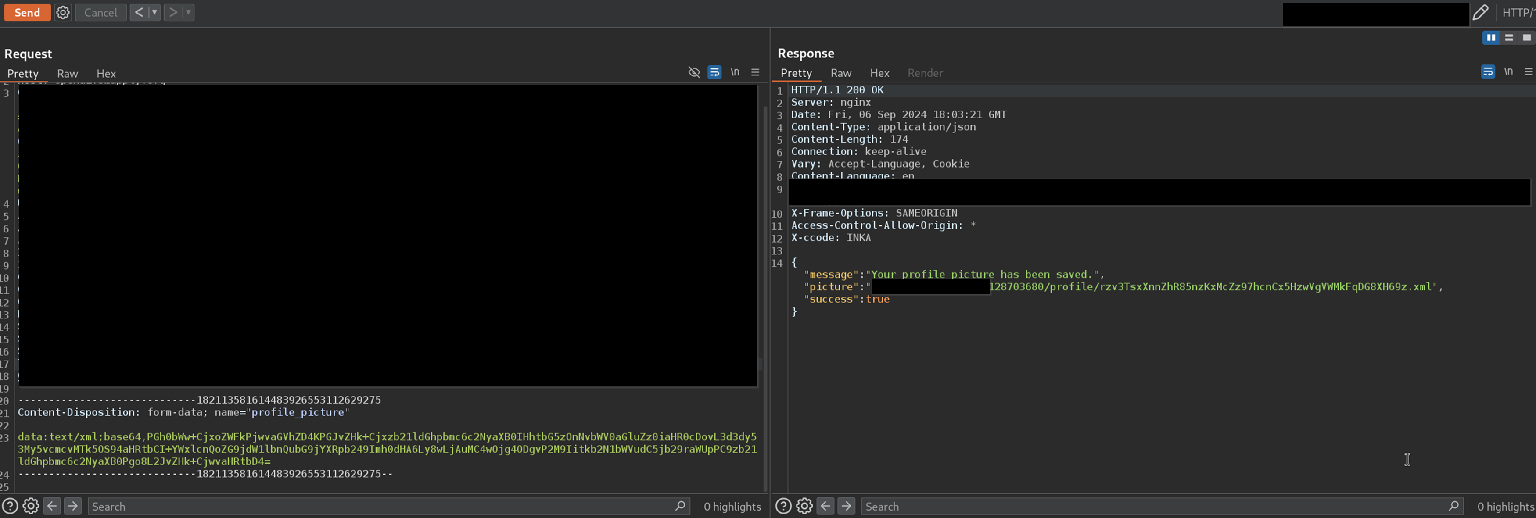Click the Access-Control-Allow-Origin header
1536x518 pixels.
[883, 225]
